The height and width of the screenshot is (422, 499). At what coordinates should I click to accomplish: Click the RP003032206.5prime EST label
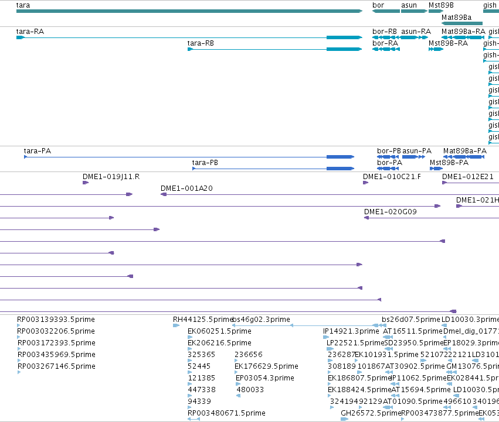tap(56, 331)
